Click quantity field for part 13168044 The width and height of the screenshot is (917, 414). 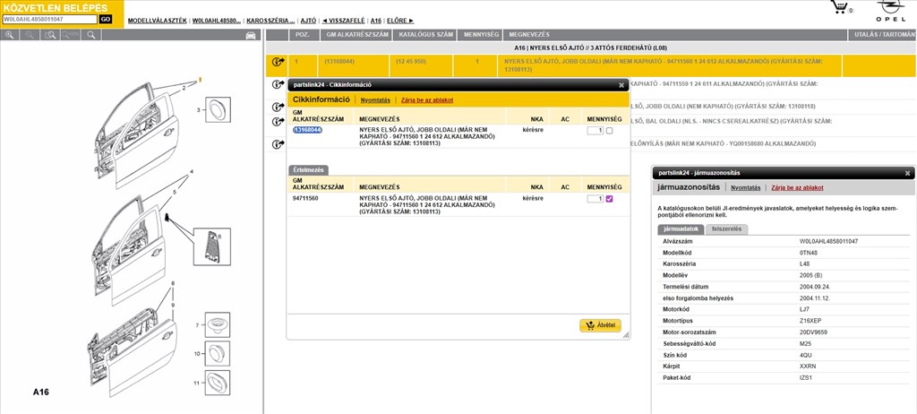tap(596, 131)
